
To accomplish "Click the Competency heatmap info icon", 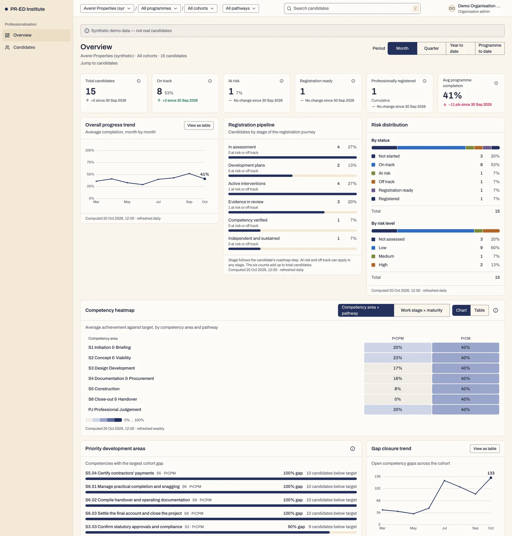I will coord(495,310).
